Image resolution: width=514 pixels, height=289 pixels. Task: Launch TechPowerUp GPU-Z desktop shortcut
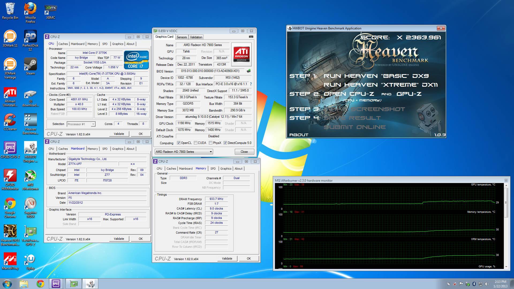click(30, 235)
